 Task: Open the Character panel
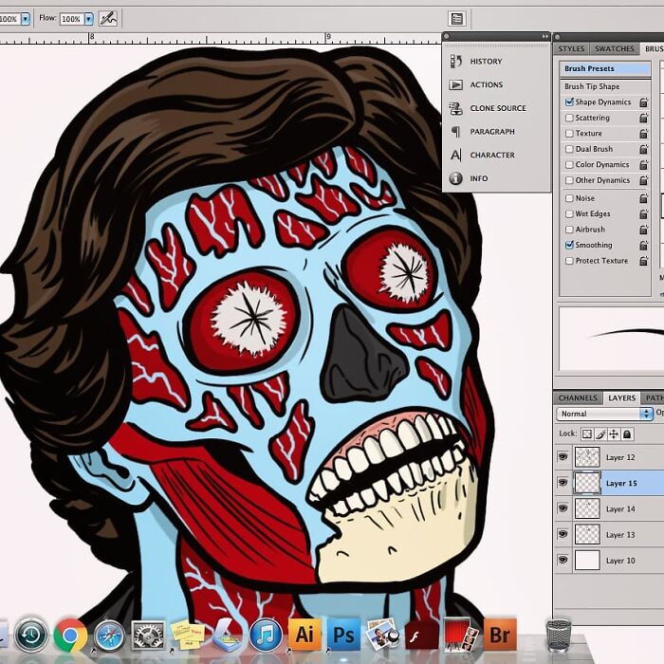(x=491, y=155)
